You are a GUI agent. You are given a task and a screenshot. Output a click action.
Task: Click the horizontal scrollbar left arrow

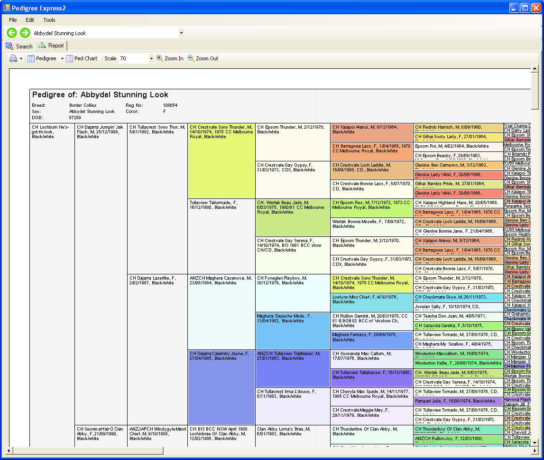(9, 451)
